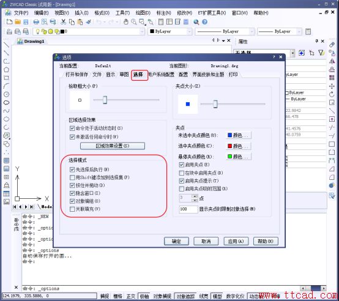The image size is (339, 301).
Task: Open properties panel selection dropdown
Action: [292, 53]
